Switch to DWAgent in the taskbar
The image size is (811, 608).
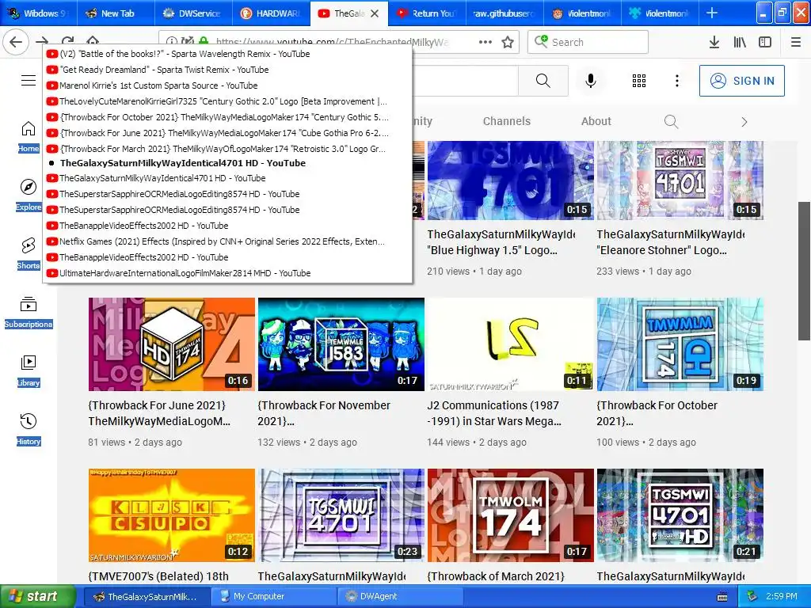point(401,597)
